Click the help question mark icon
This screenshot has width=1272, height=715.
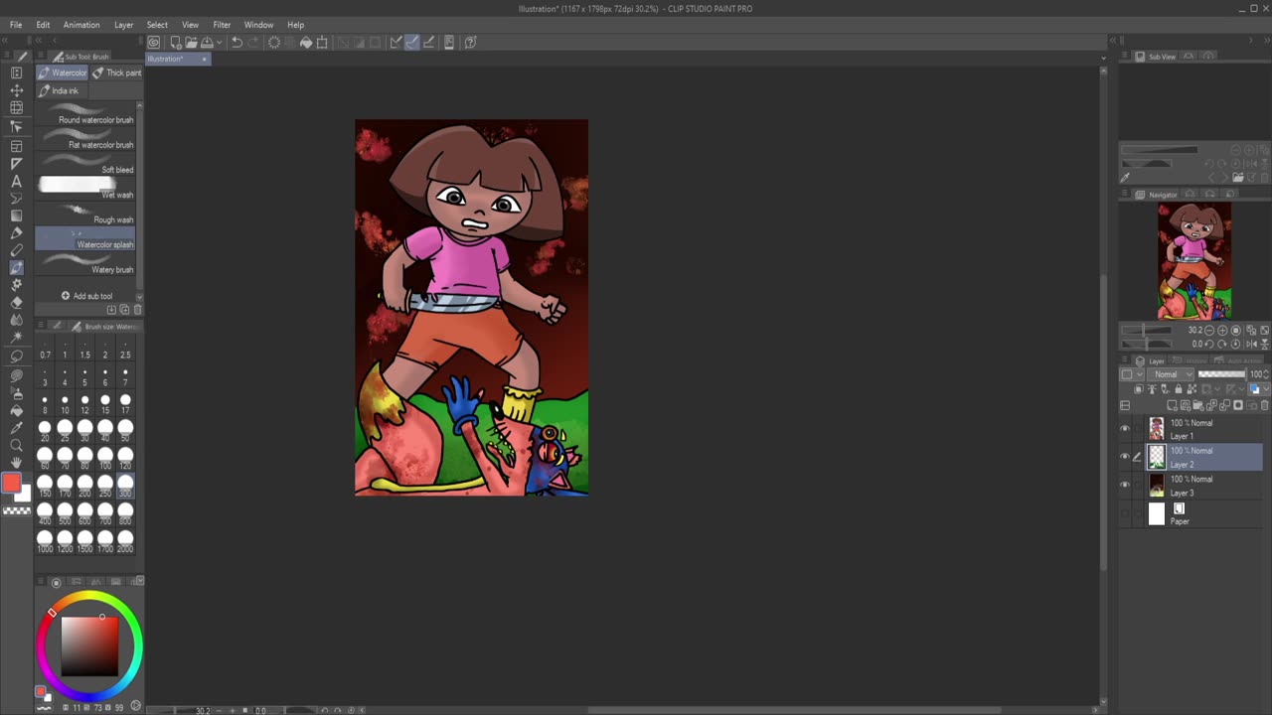[x=471, y=42]
